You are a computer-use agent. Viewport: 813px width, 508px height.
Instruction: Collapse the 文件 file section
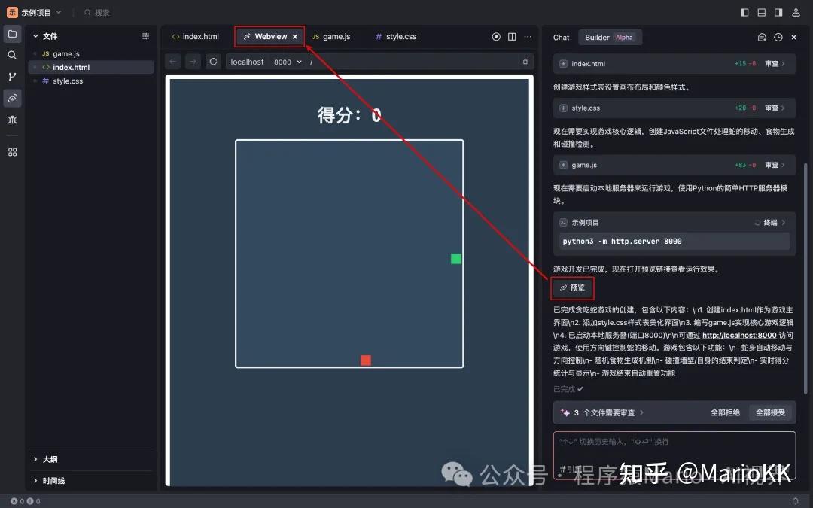(47, 35)
